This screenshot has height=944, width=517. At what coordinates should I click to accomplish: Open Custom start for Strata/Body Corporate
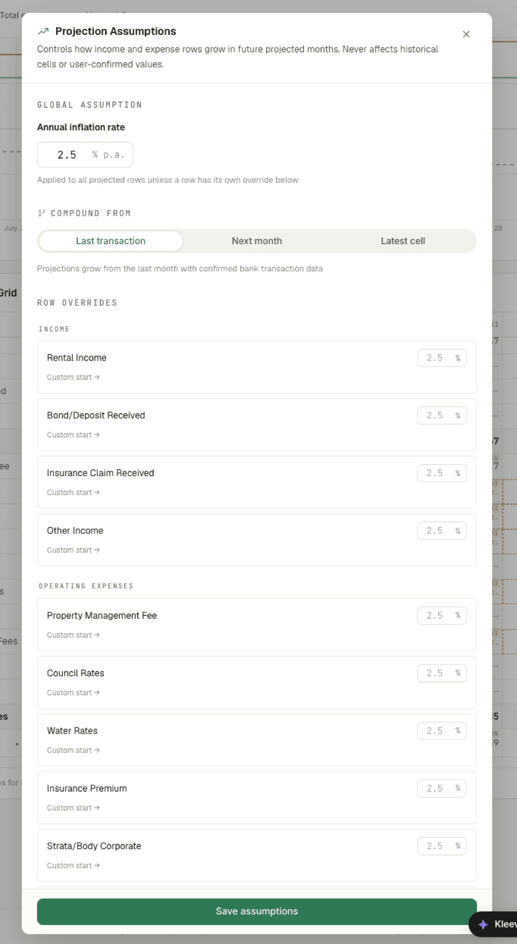click(73, 866)
